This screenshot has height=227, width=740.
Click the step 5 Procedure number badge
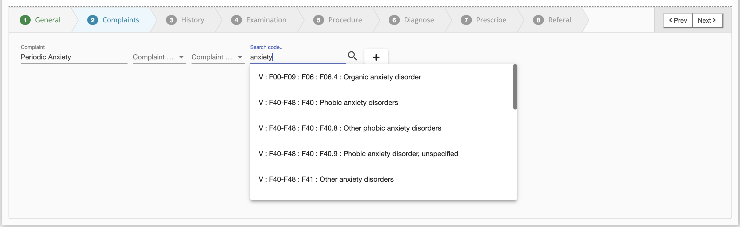coord(318,20)
